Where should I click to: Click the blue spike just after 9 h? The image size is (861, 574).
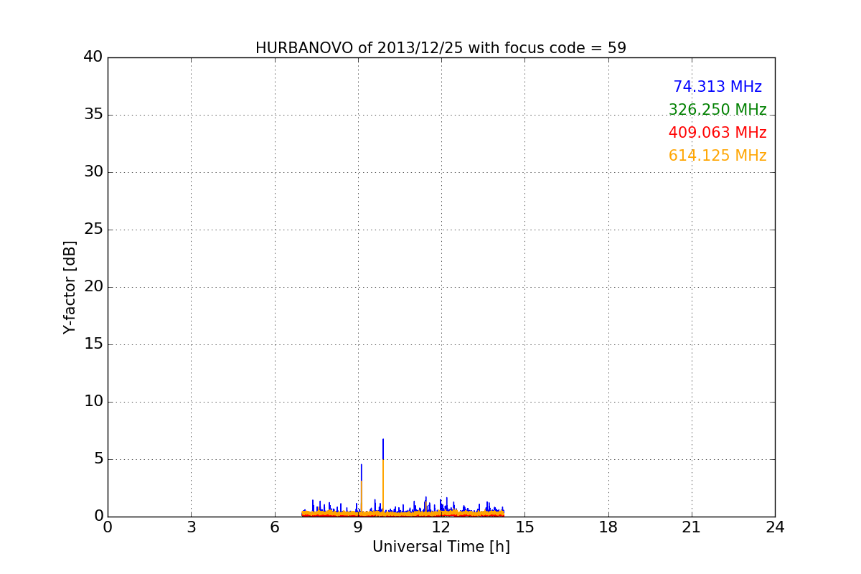pyautogui.click(x=362, y=472)
